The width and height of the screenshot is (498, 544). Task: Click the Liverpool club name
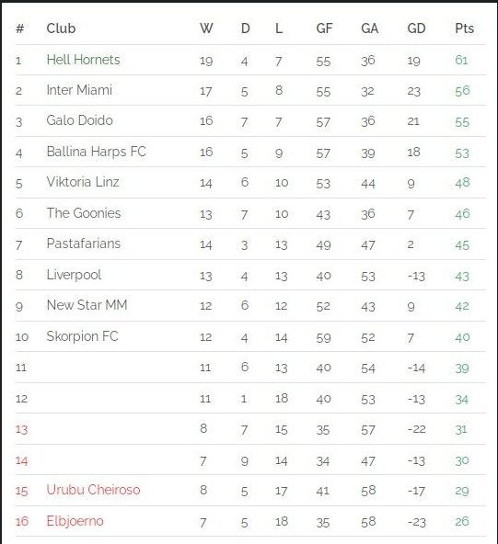click(74, 275)
